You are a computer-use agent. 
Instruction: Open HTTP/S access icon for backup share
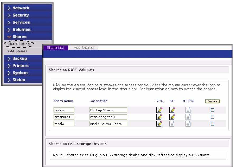[x=188, y=110]
